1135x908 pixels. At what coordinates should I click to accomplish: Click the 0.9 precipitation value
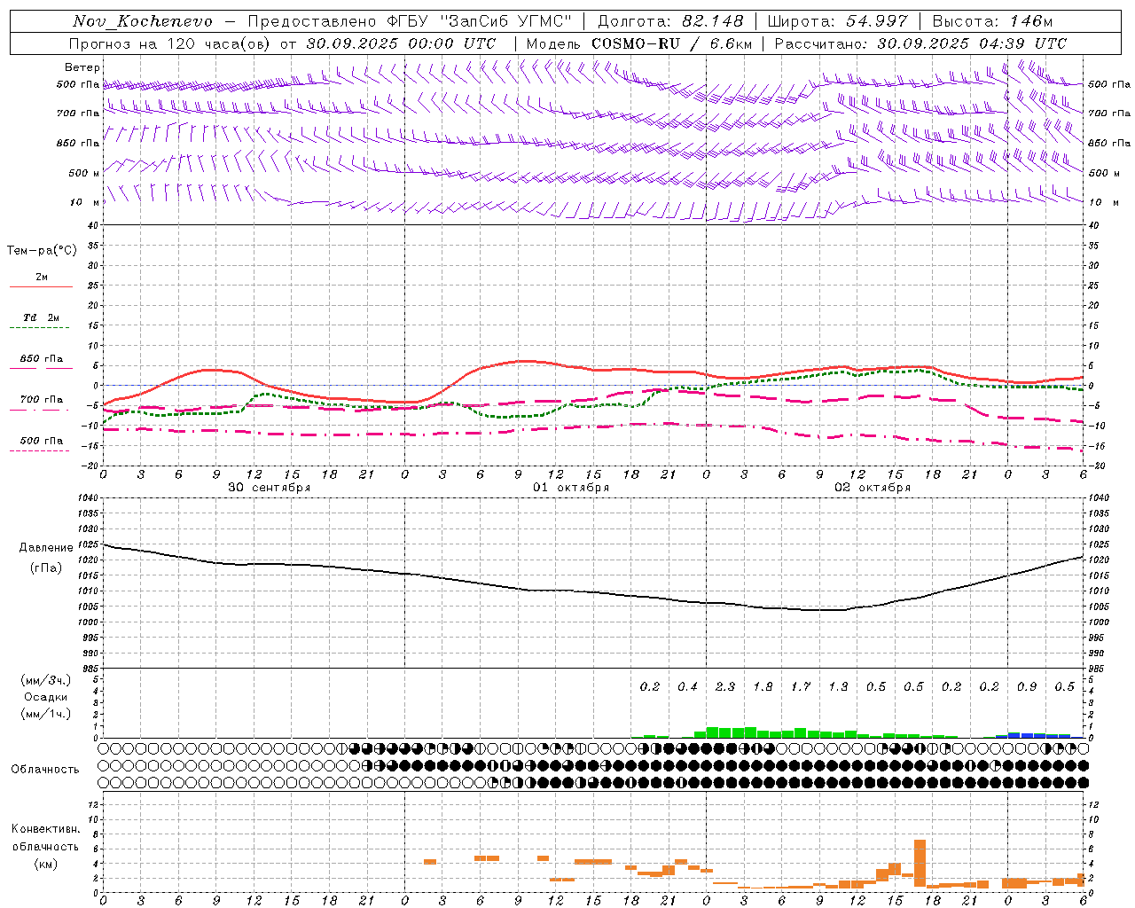point(1027,687)
